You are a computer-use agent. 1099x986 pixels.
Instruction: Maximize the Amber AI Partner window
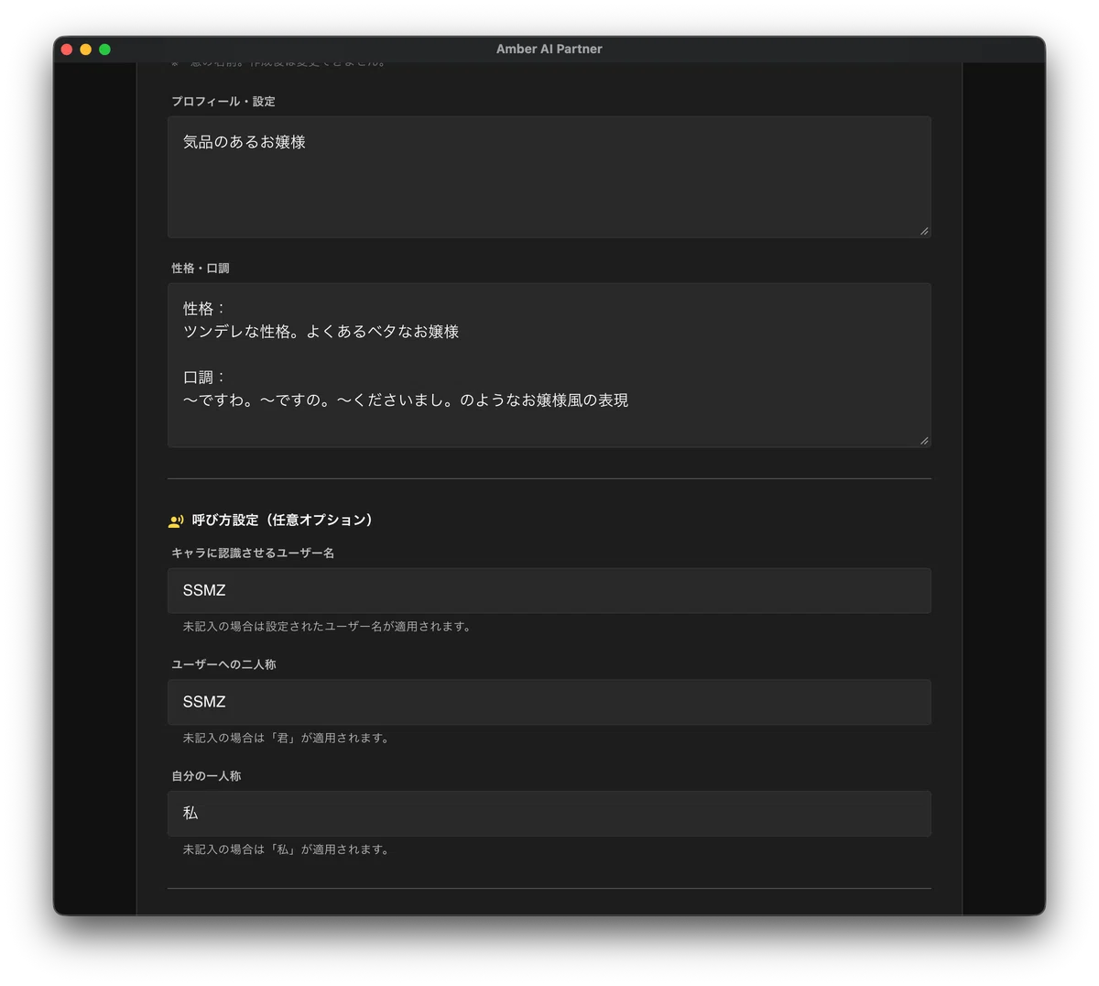[x=105, y=49]
